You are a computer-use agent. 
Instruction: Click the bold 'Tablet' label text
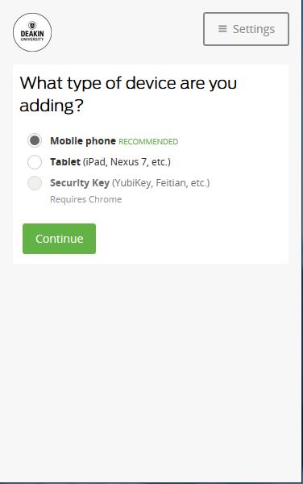coord(65,162)
